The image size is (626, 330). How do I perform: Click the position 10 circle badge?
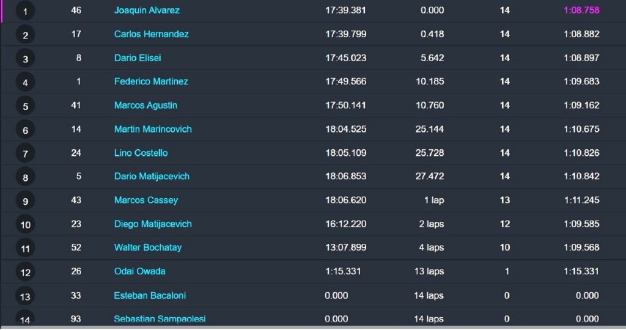(x=25, y=225)
